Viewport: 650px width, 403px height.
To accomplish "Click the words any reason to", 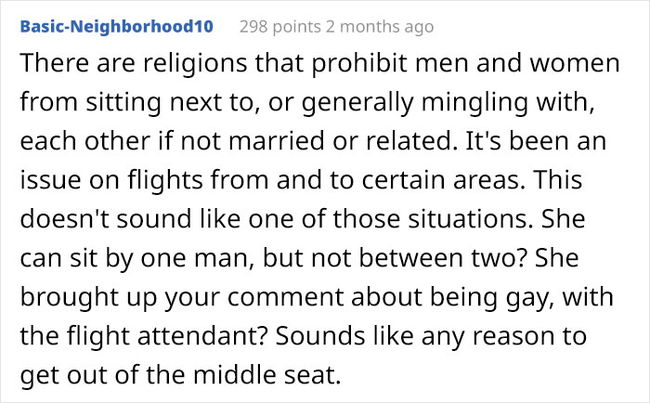I will (x=503, y=336).
